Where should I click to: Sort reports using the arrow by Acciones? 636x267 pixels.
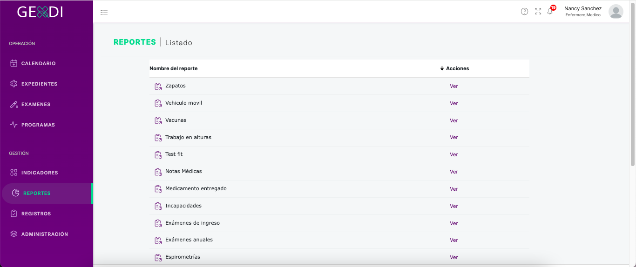(x=442, y=68)
